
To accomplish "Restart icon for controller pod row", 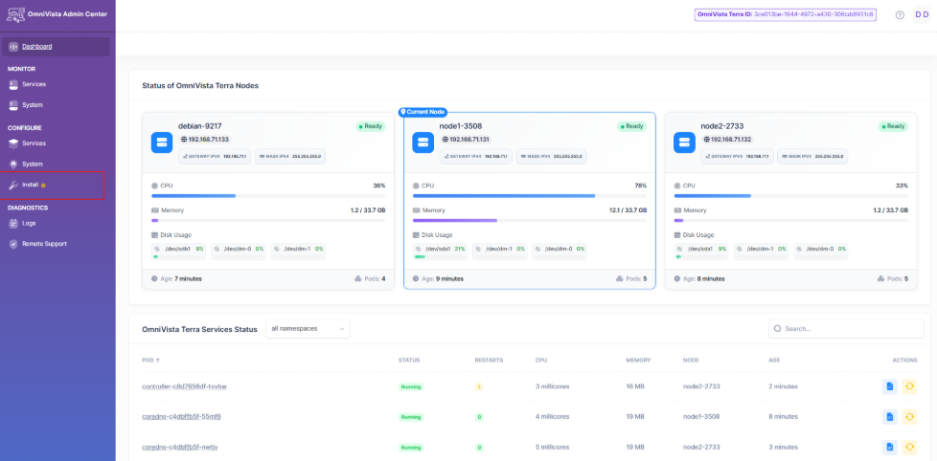I will [x=909, y=386].
